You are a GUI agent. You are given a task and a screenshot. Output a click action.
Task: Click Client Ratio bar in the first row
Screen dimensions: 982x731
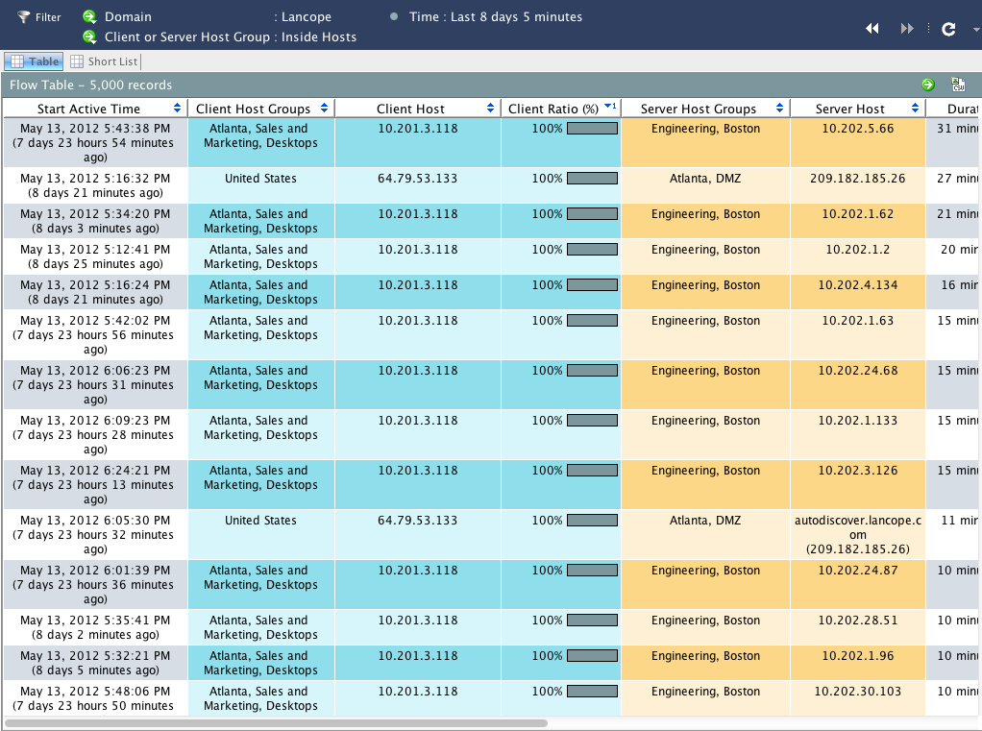pyautogui.click(x=592, y=129)
